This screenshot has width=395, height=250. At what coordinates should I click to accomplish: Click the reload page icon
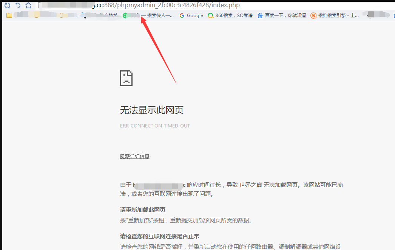tap(7, 5)
